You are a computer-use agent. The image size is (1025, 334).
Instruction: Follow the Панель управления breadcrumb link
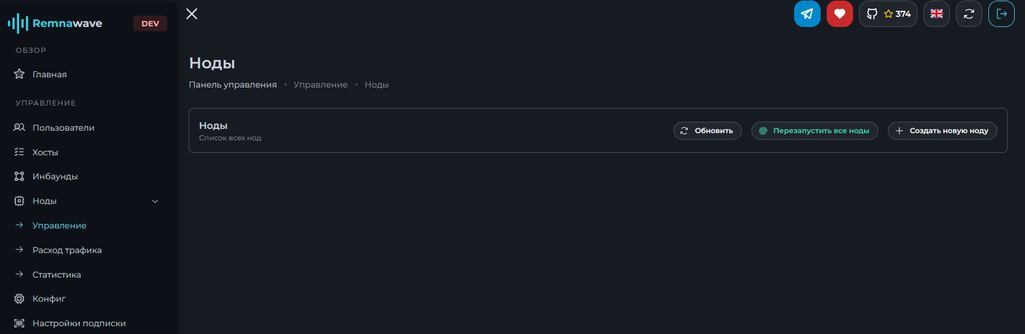click(x=233, y=85)
